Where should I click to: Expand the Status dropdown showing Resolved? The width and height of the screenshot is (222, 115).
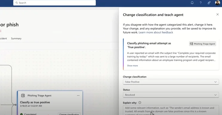(171, 95)
